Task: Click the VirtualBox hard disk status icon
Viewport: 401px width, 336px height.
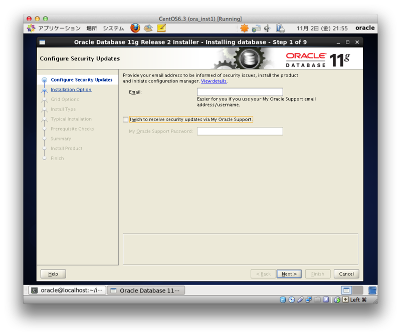Action: point(283,299)
